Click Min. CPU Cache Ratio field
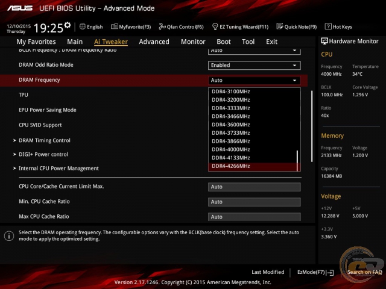This screenshot has height=289, width=386. tap(255, 202)
